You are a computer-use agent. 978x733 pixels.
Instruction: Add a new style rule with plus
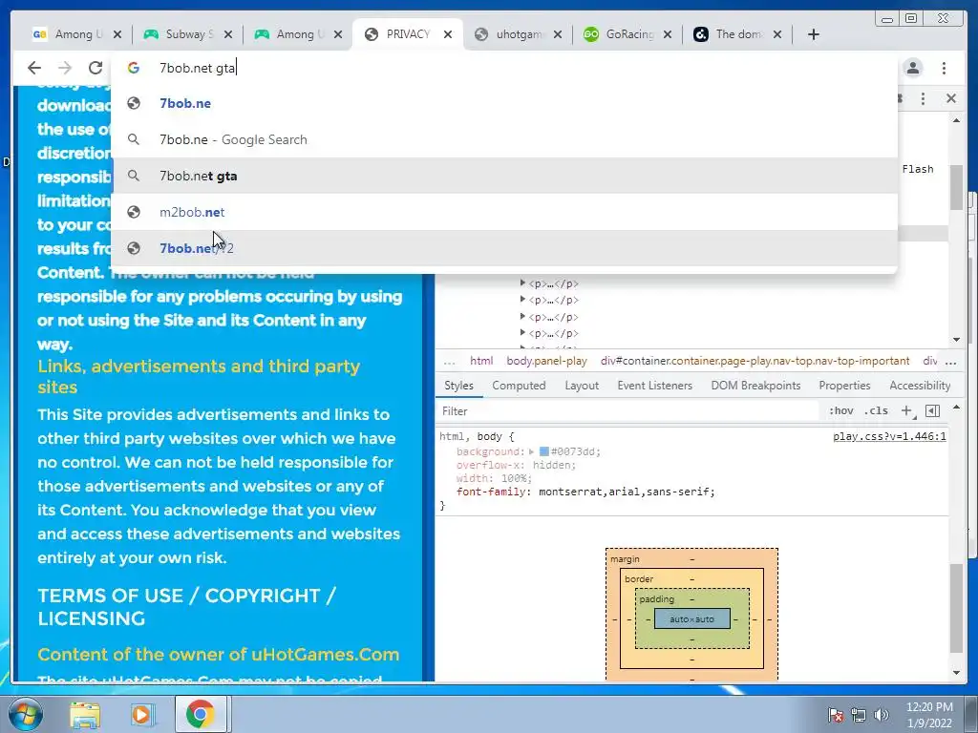(906, 410)
